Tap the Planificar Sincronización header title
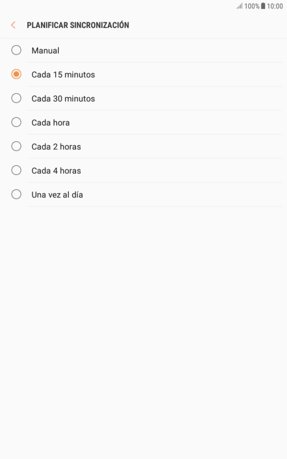This screenshot has width=287, height=459. pos(78,25)
